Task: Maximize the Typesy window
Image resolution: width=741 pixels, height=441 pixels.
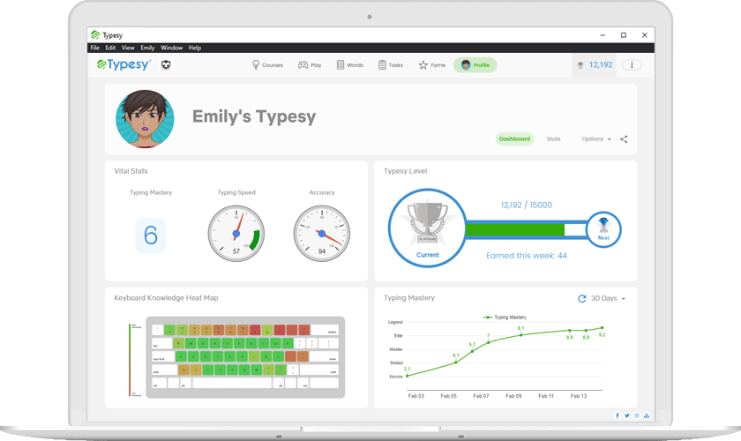Action: click(624, 35)
